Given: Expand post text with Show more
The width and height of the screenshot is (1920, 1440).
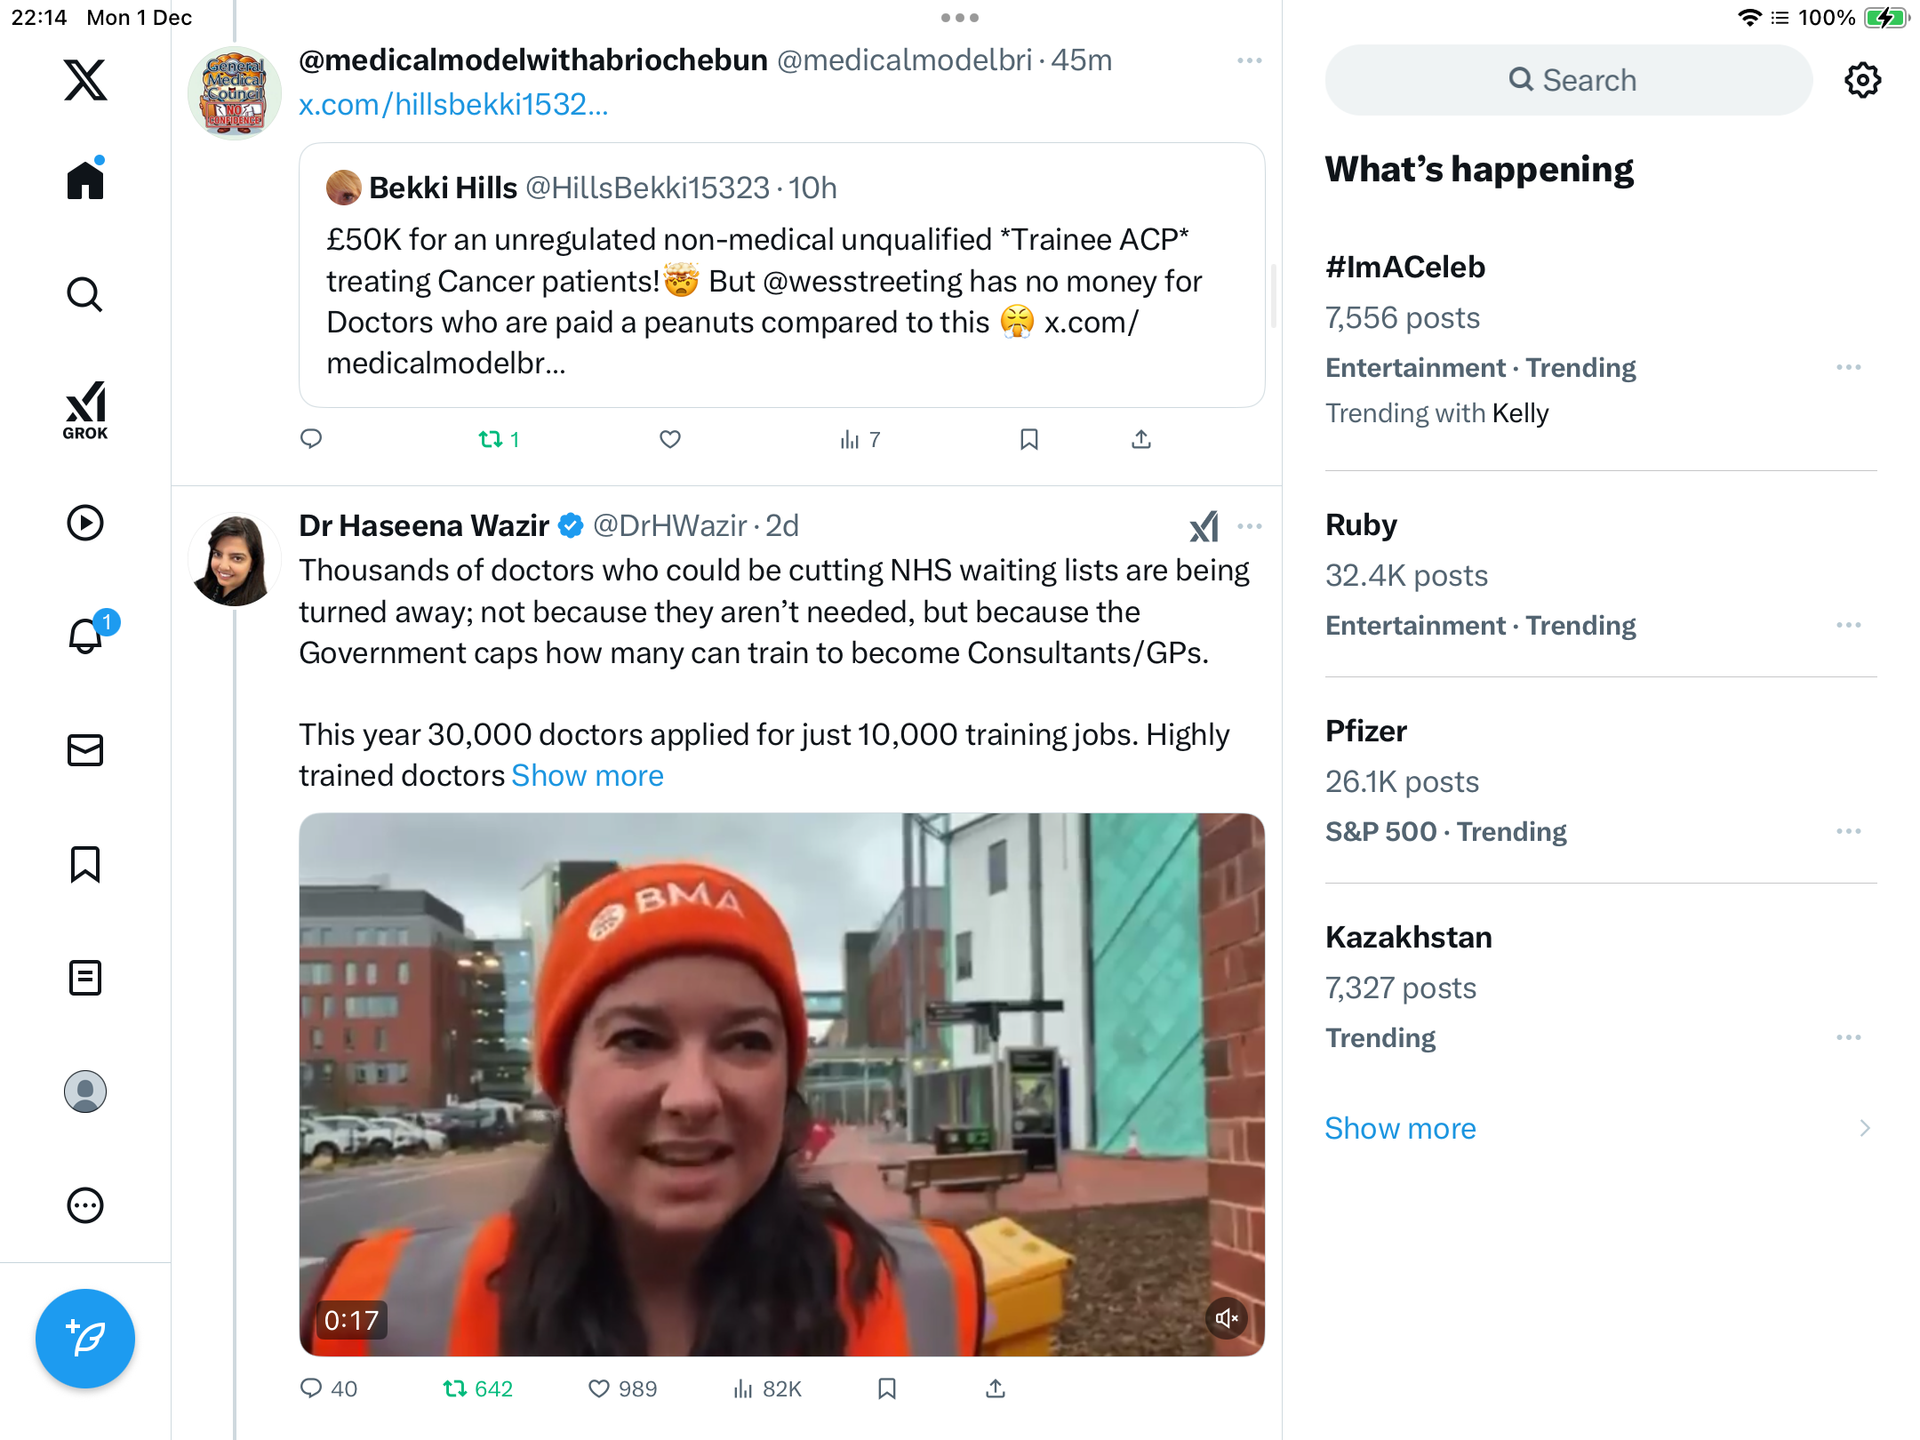Looking at the screenshot, I should (587, 775).
